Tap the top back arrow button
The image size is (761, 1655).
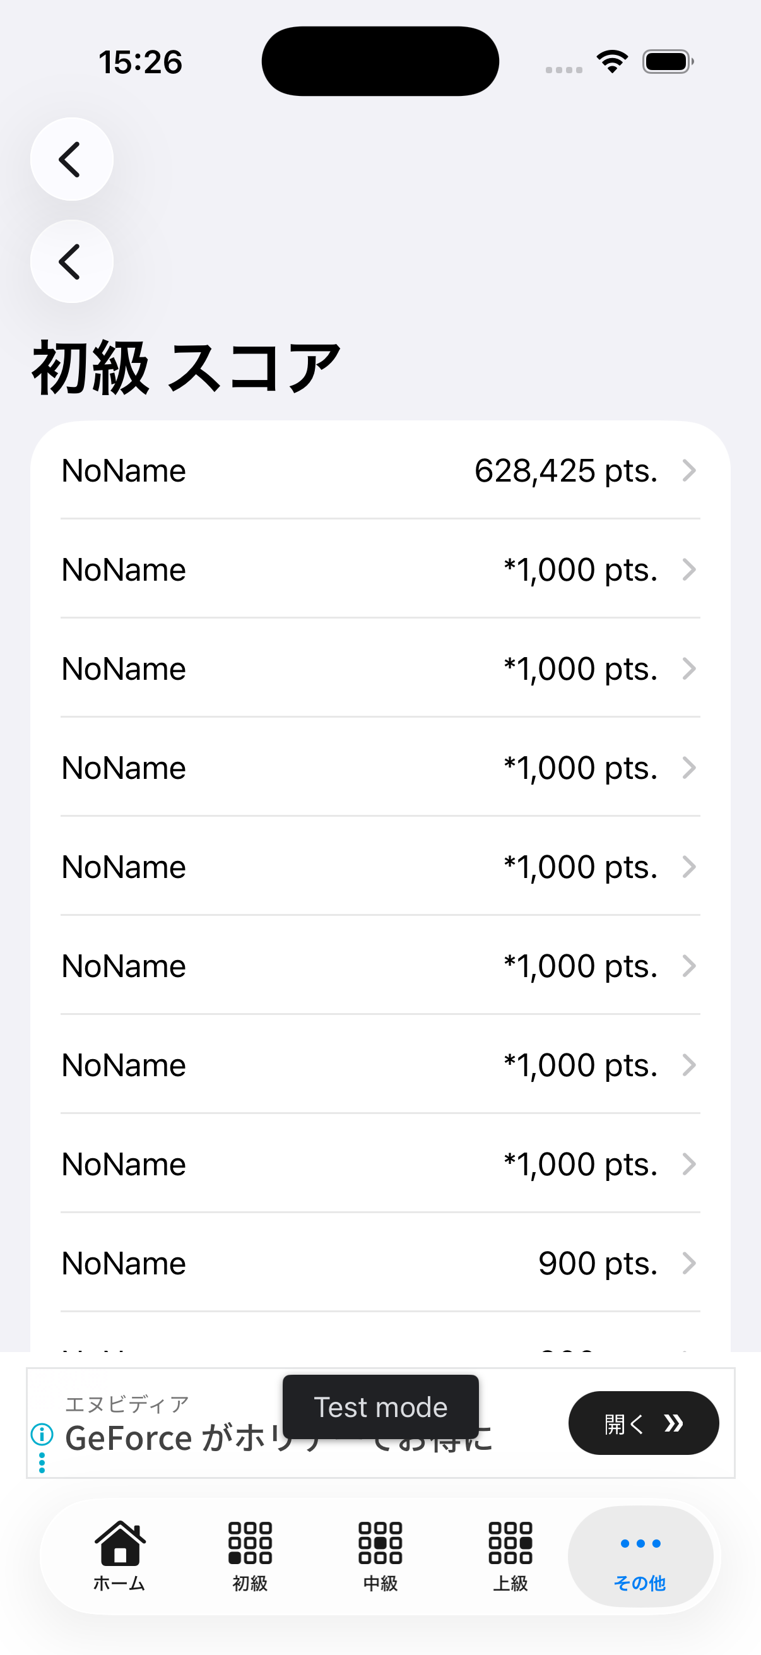point(71,159)
